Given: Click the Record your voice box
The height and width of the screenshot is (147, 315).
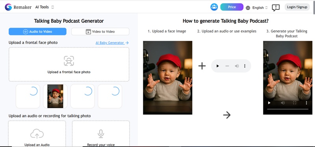Looking at the screenshot, I should click(x=101, y=134).
